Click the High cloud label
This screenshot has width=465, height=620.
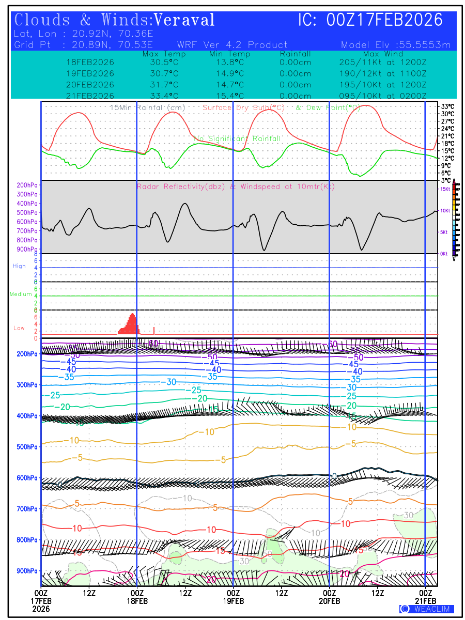pos(19,266)
